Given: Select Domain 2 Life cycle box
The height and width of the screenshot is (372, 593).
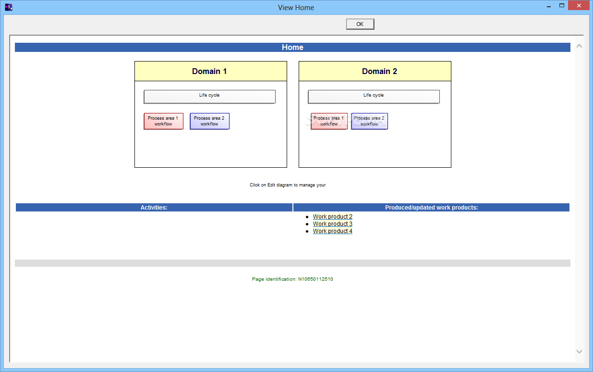Looking at the screenshot, I should [374, 97].
